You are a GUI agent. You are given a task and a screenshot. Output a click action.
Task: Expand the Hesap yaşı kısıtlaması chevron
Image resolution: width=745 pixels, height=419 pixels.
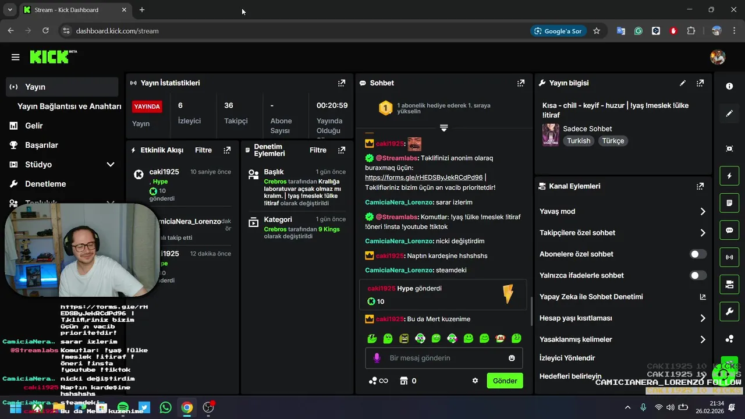click(x=703, y=318)
